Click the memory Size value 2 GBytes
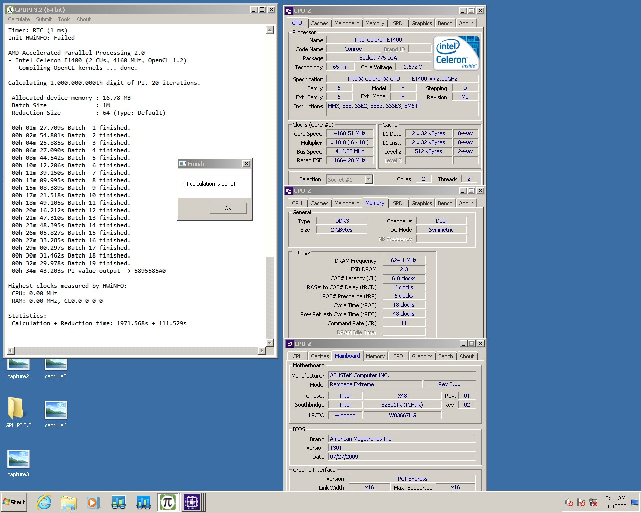This screenshot has height=513, width=641. coord(342,230)
